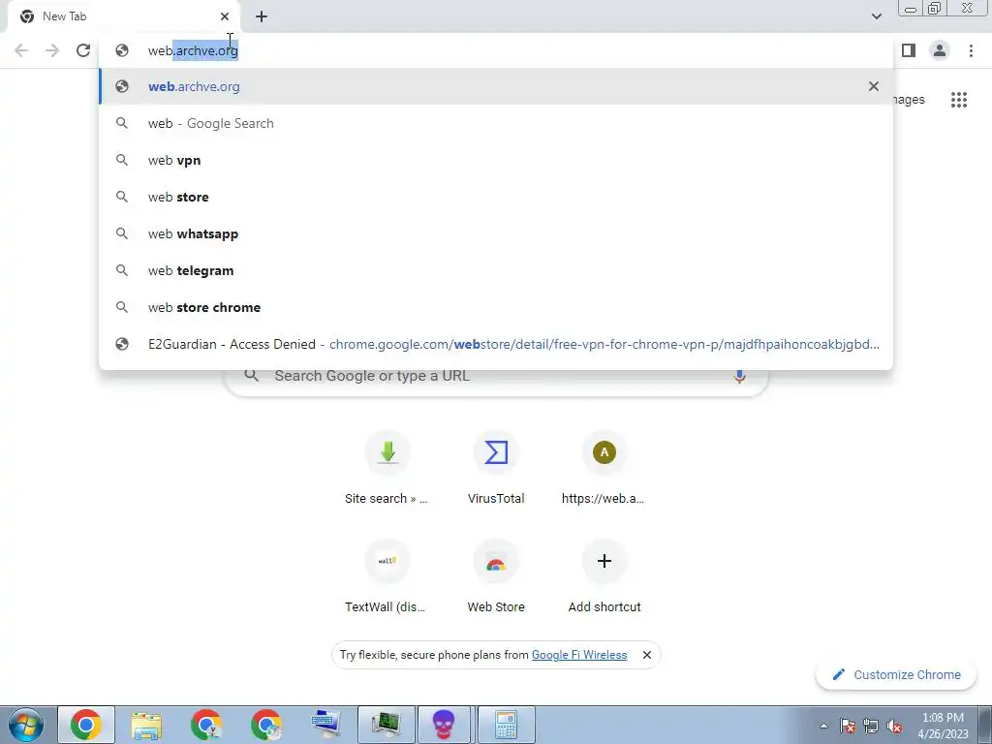Viewport: 992px width, 744px height.
Task: Dismiss the Google Fi promo
Action: (x=646, y=655)
